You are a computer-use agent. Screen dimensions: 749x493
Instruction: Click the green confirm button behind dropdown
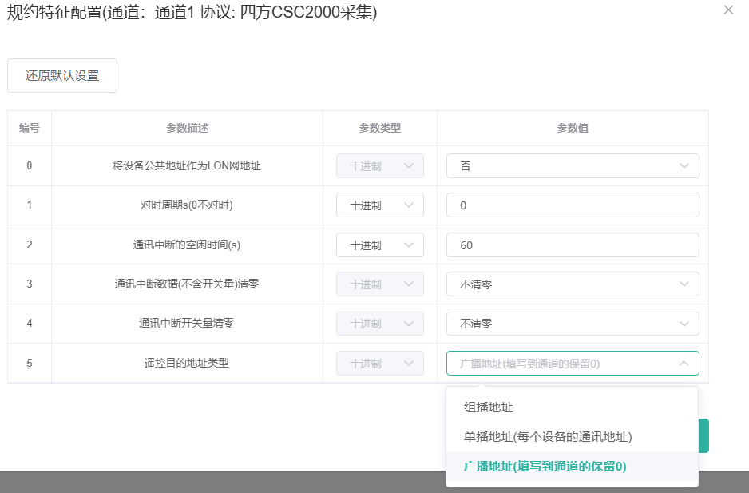tap(703, 435)
